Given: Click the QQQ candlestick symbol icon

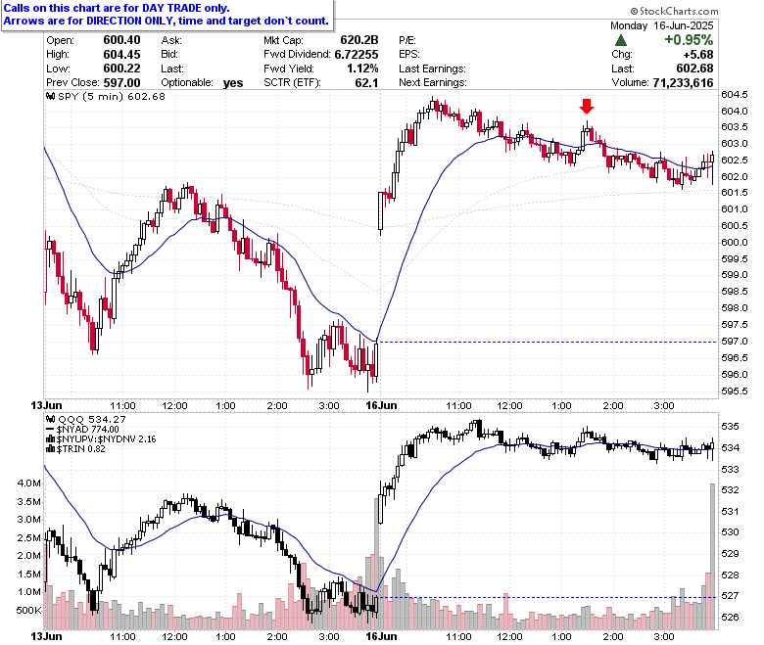Looking at the screenshot, I should [51, 419].
